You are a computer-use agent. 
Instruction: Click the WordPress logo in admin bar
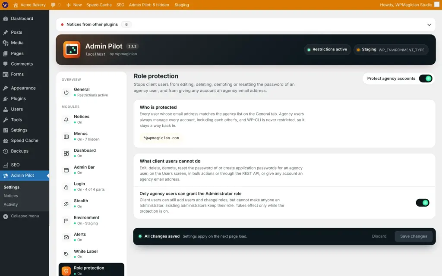[x=5, y=5]
